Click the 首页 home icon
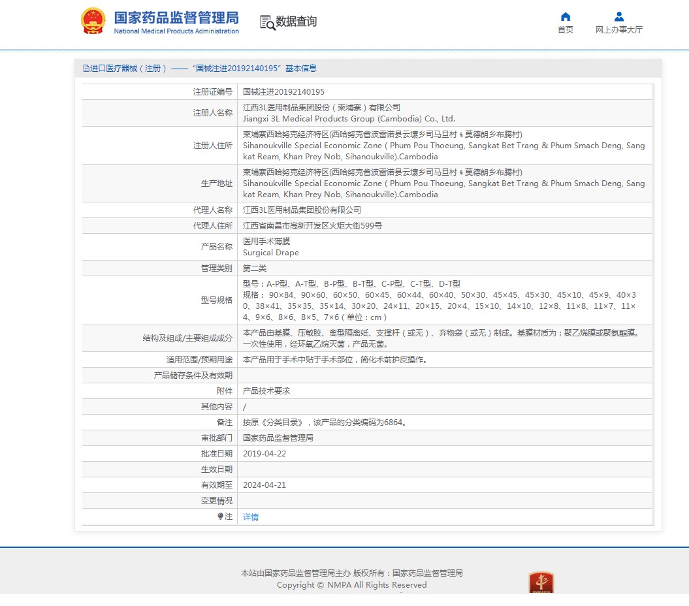Viewport: 689px width, 606px height. [x=566, y=17]
